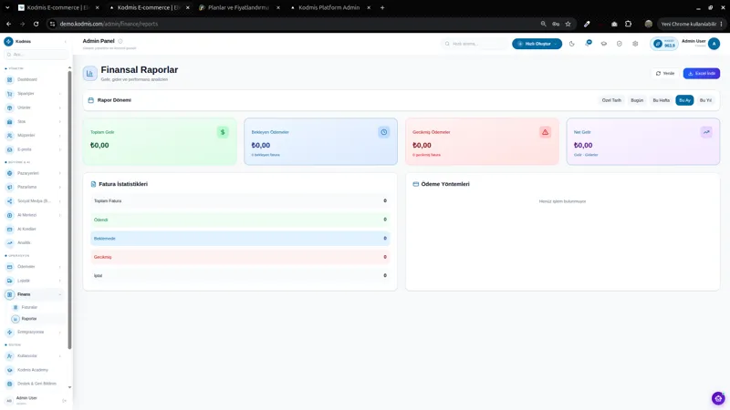Select Bugün report period
Screen dimensions: 730x410
pos(637,100)
